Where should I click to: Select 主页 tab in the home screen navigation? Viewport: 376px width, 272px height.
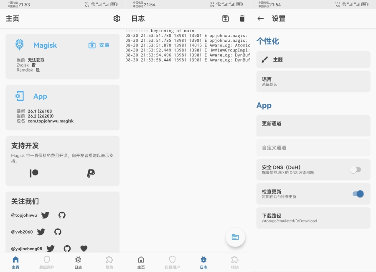15,262
